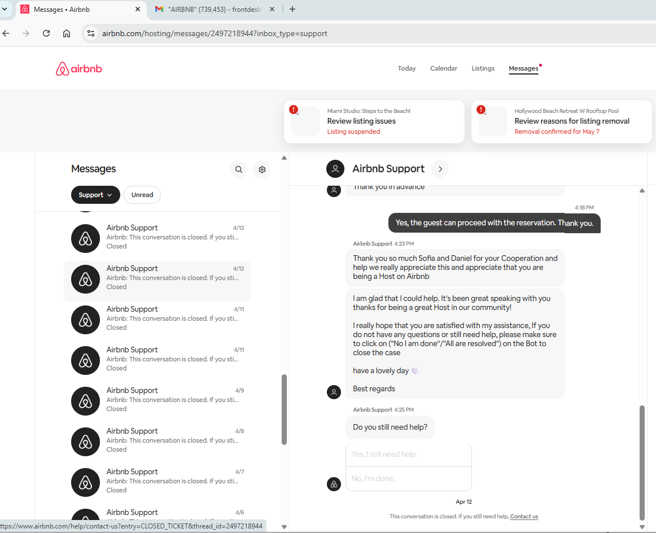Viewport: 656px width, 533px height.
Task: Click the 'Apr 12' date label
Action: click(x=463, y=501)
